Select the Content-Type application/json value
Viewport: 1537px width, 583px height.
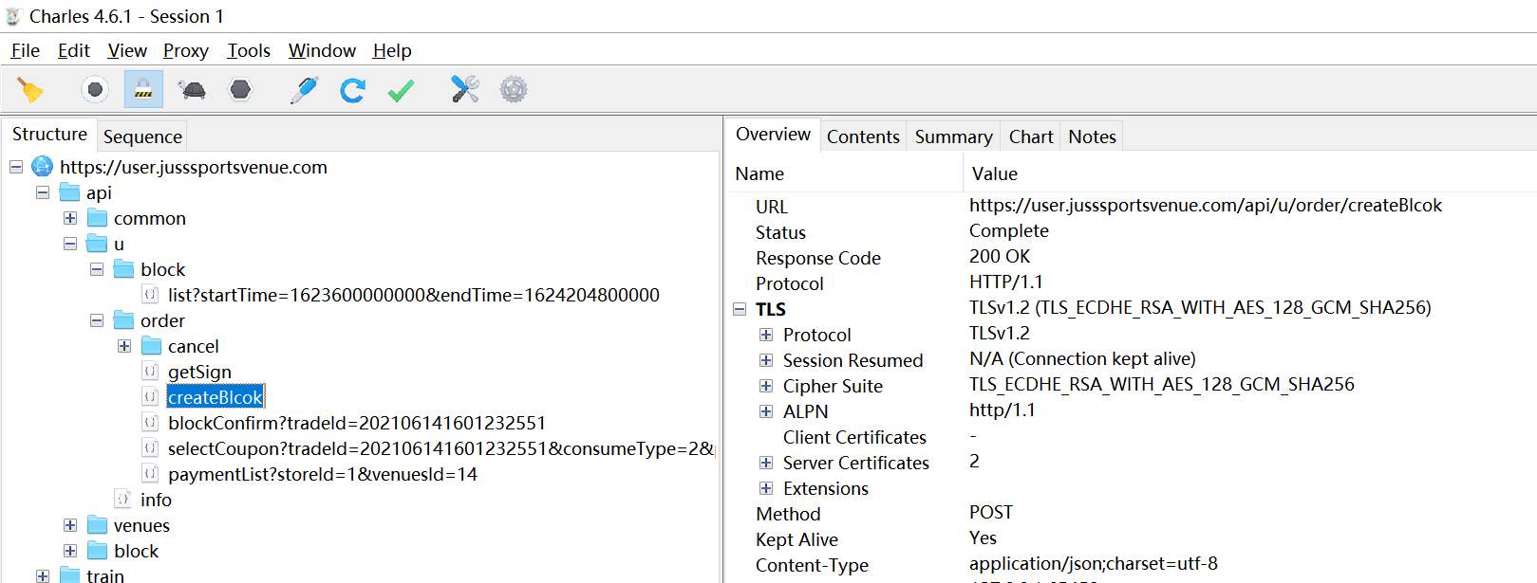pyautogui.click(x=1094, y=563)
